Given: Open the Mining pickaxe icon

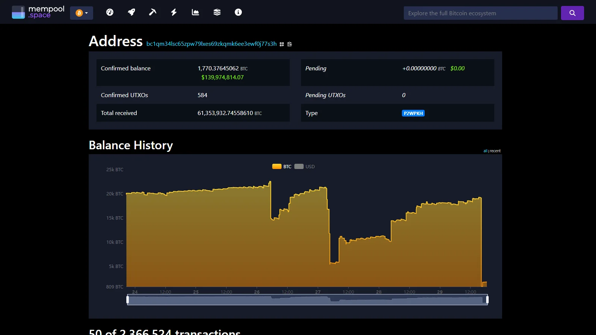Looking at the screenshot, I should [x=152, y=12].
